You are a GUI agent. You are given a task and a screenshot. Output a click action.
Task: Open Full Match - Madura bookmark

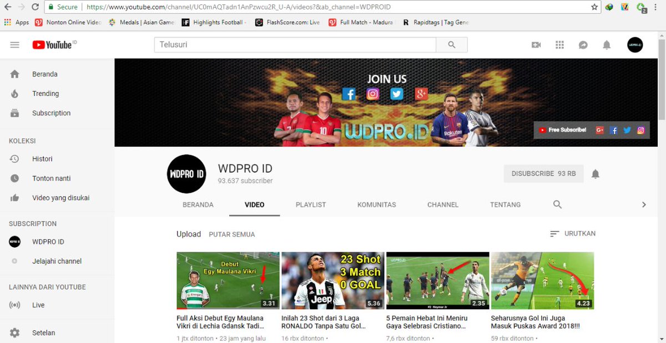coord(361,23)
